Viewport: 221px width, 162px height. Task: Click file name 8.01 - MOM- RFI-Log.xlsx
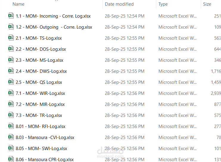[41, 126]
